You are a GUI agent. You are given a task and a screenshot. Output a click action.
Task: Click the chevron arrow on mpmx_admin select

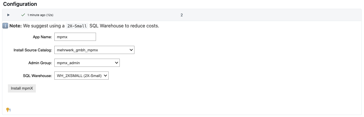(x=117, y=63)
